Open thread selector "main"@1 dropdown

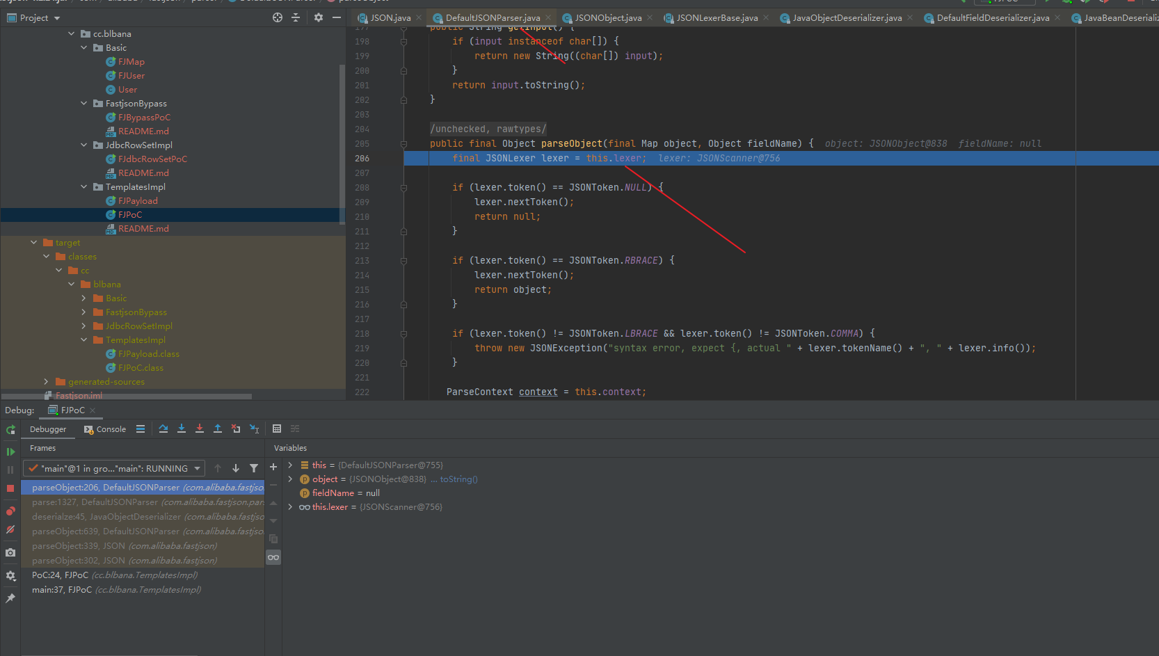114,468
